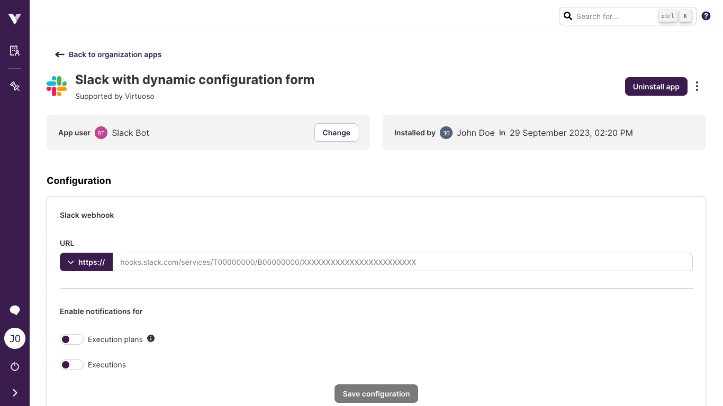Change the Slack Bot app user

pyautogui.click(x=336, y=133)
